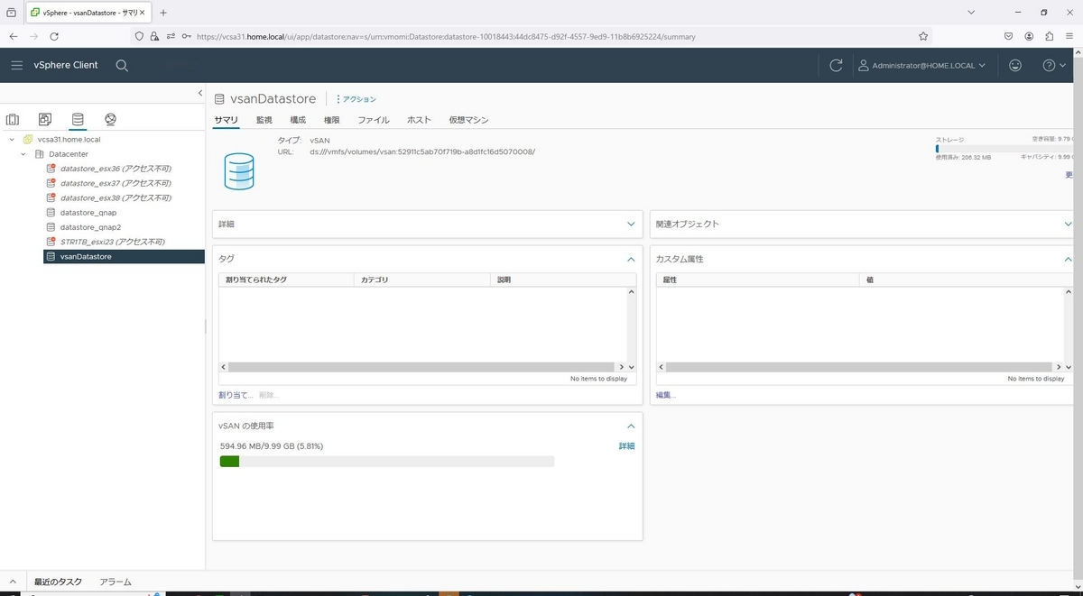Select vsanDatastore in the inventory tree
Image resolution: width=1083 pixels, height=596 pixels.
coord(124,257)
